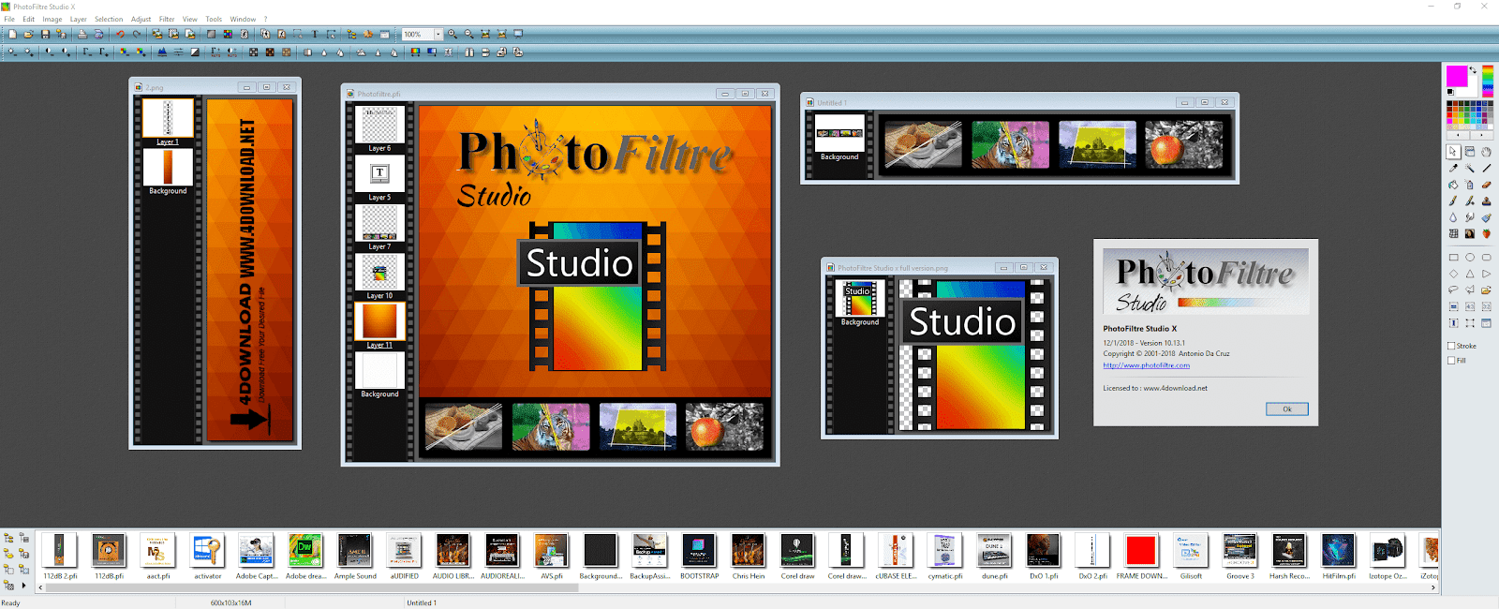Open the Adjust menu
The image size is (1499, 609).
click(141, 19)
